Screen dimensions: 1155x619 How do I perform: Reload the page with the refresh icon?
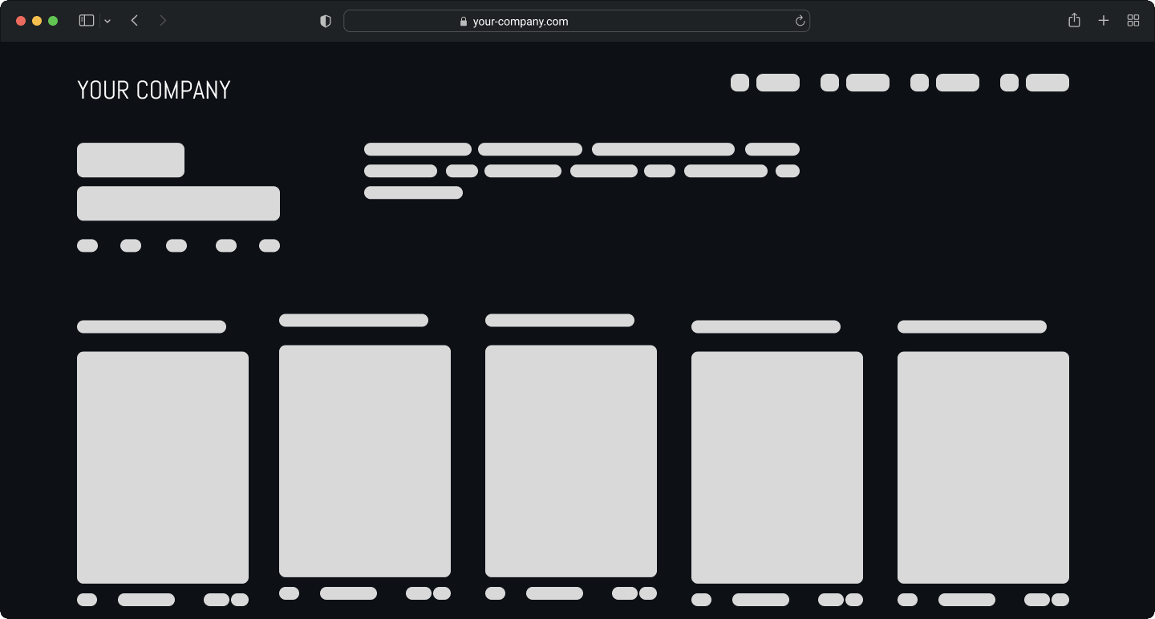pyautogui.click(x=800, y=22)
